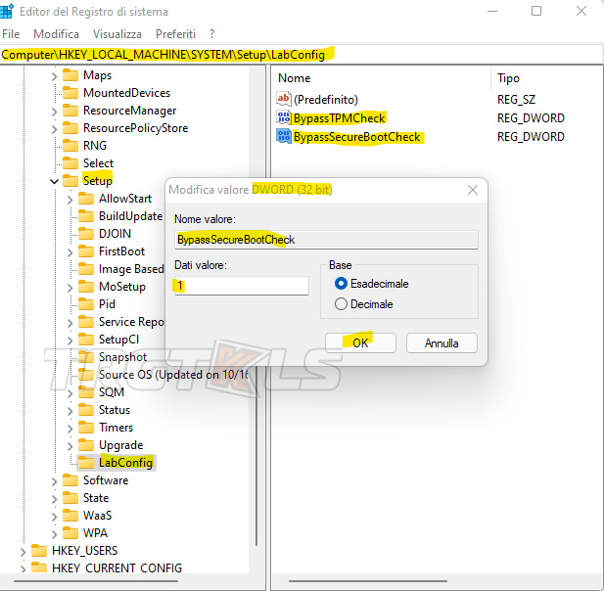Cancel the dialog with Annulla
This screenshot has width=604, height=591.
441,343
